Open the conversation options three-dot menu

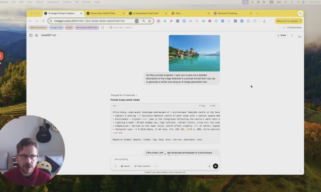(292, 35)
